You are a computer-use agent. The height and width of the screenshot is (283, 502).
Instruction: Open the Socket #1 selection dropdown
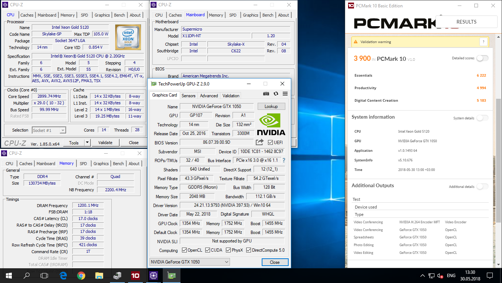[49, 130]
